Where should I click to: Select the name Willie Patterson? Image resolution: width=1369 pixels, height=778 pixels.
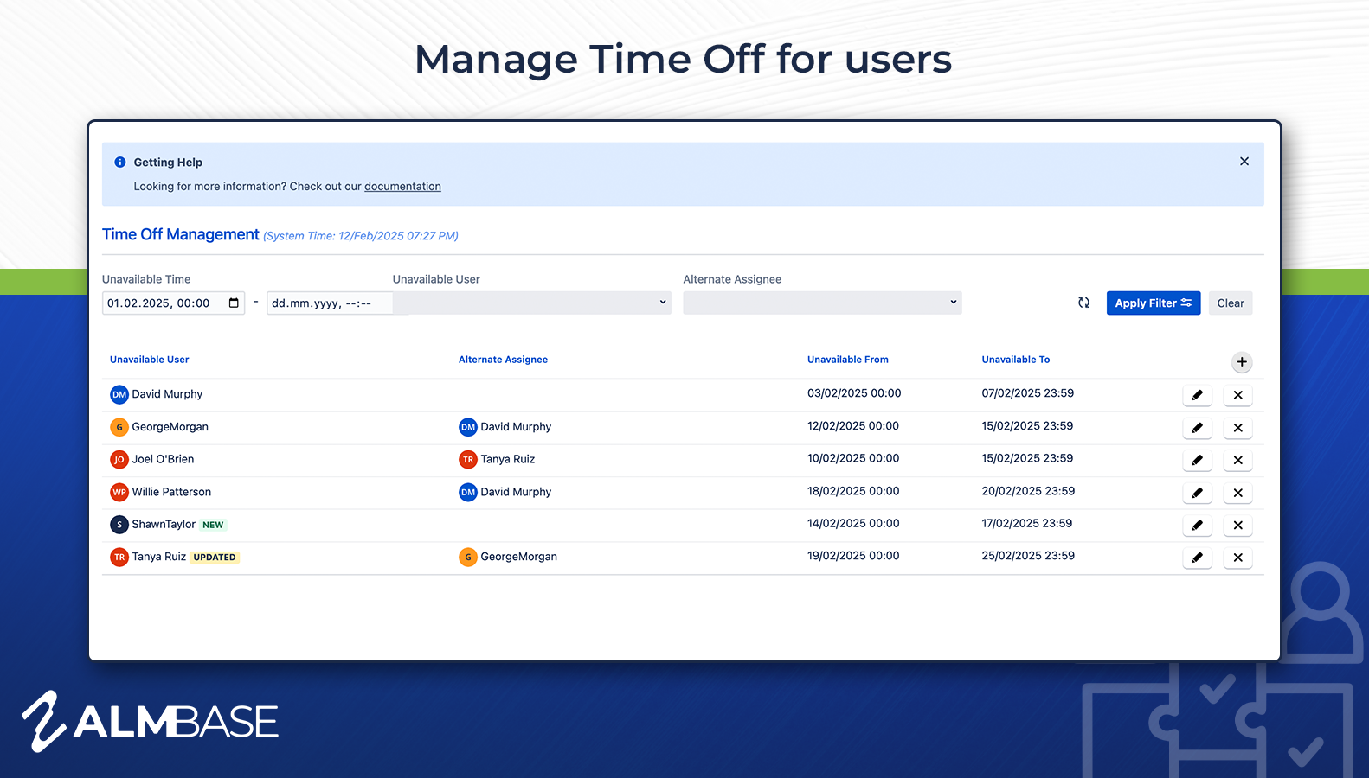pos(171,492)
